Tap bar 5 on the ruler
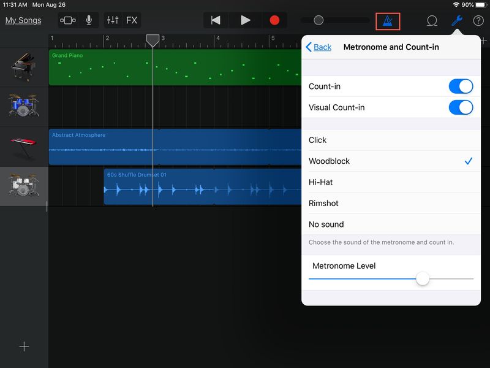Screen dimensions: 490x368 pos(273,38)
